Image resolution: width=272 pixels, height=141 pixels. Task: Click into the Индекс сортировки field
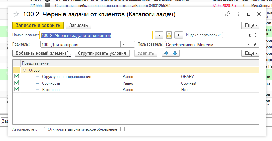pyautogui.click(x=237, y=35)
